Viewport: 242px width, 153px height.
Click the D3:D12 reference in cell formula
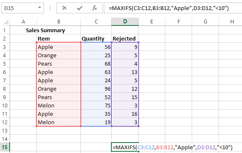206,148
